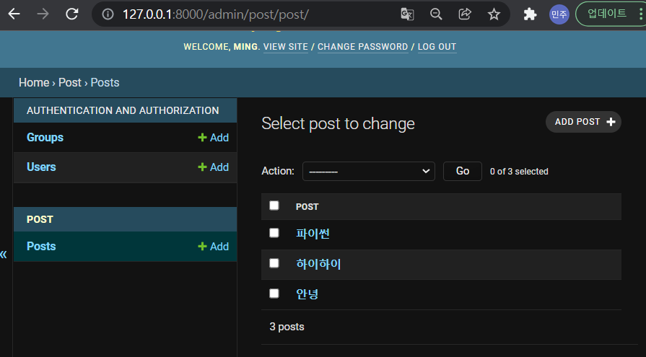Toggle the select-all checkbox in the POST header

tap(274, 206)
